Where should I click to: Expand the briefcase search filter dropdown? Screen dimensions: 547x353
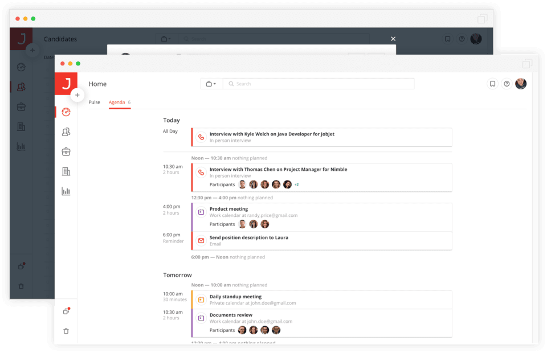(x=211, y=84)
